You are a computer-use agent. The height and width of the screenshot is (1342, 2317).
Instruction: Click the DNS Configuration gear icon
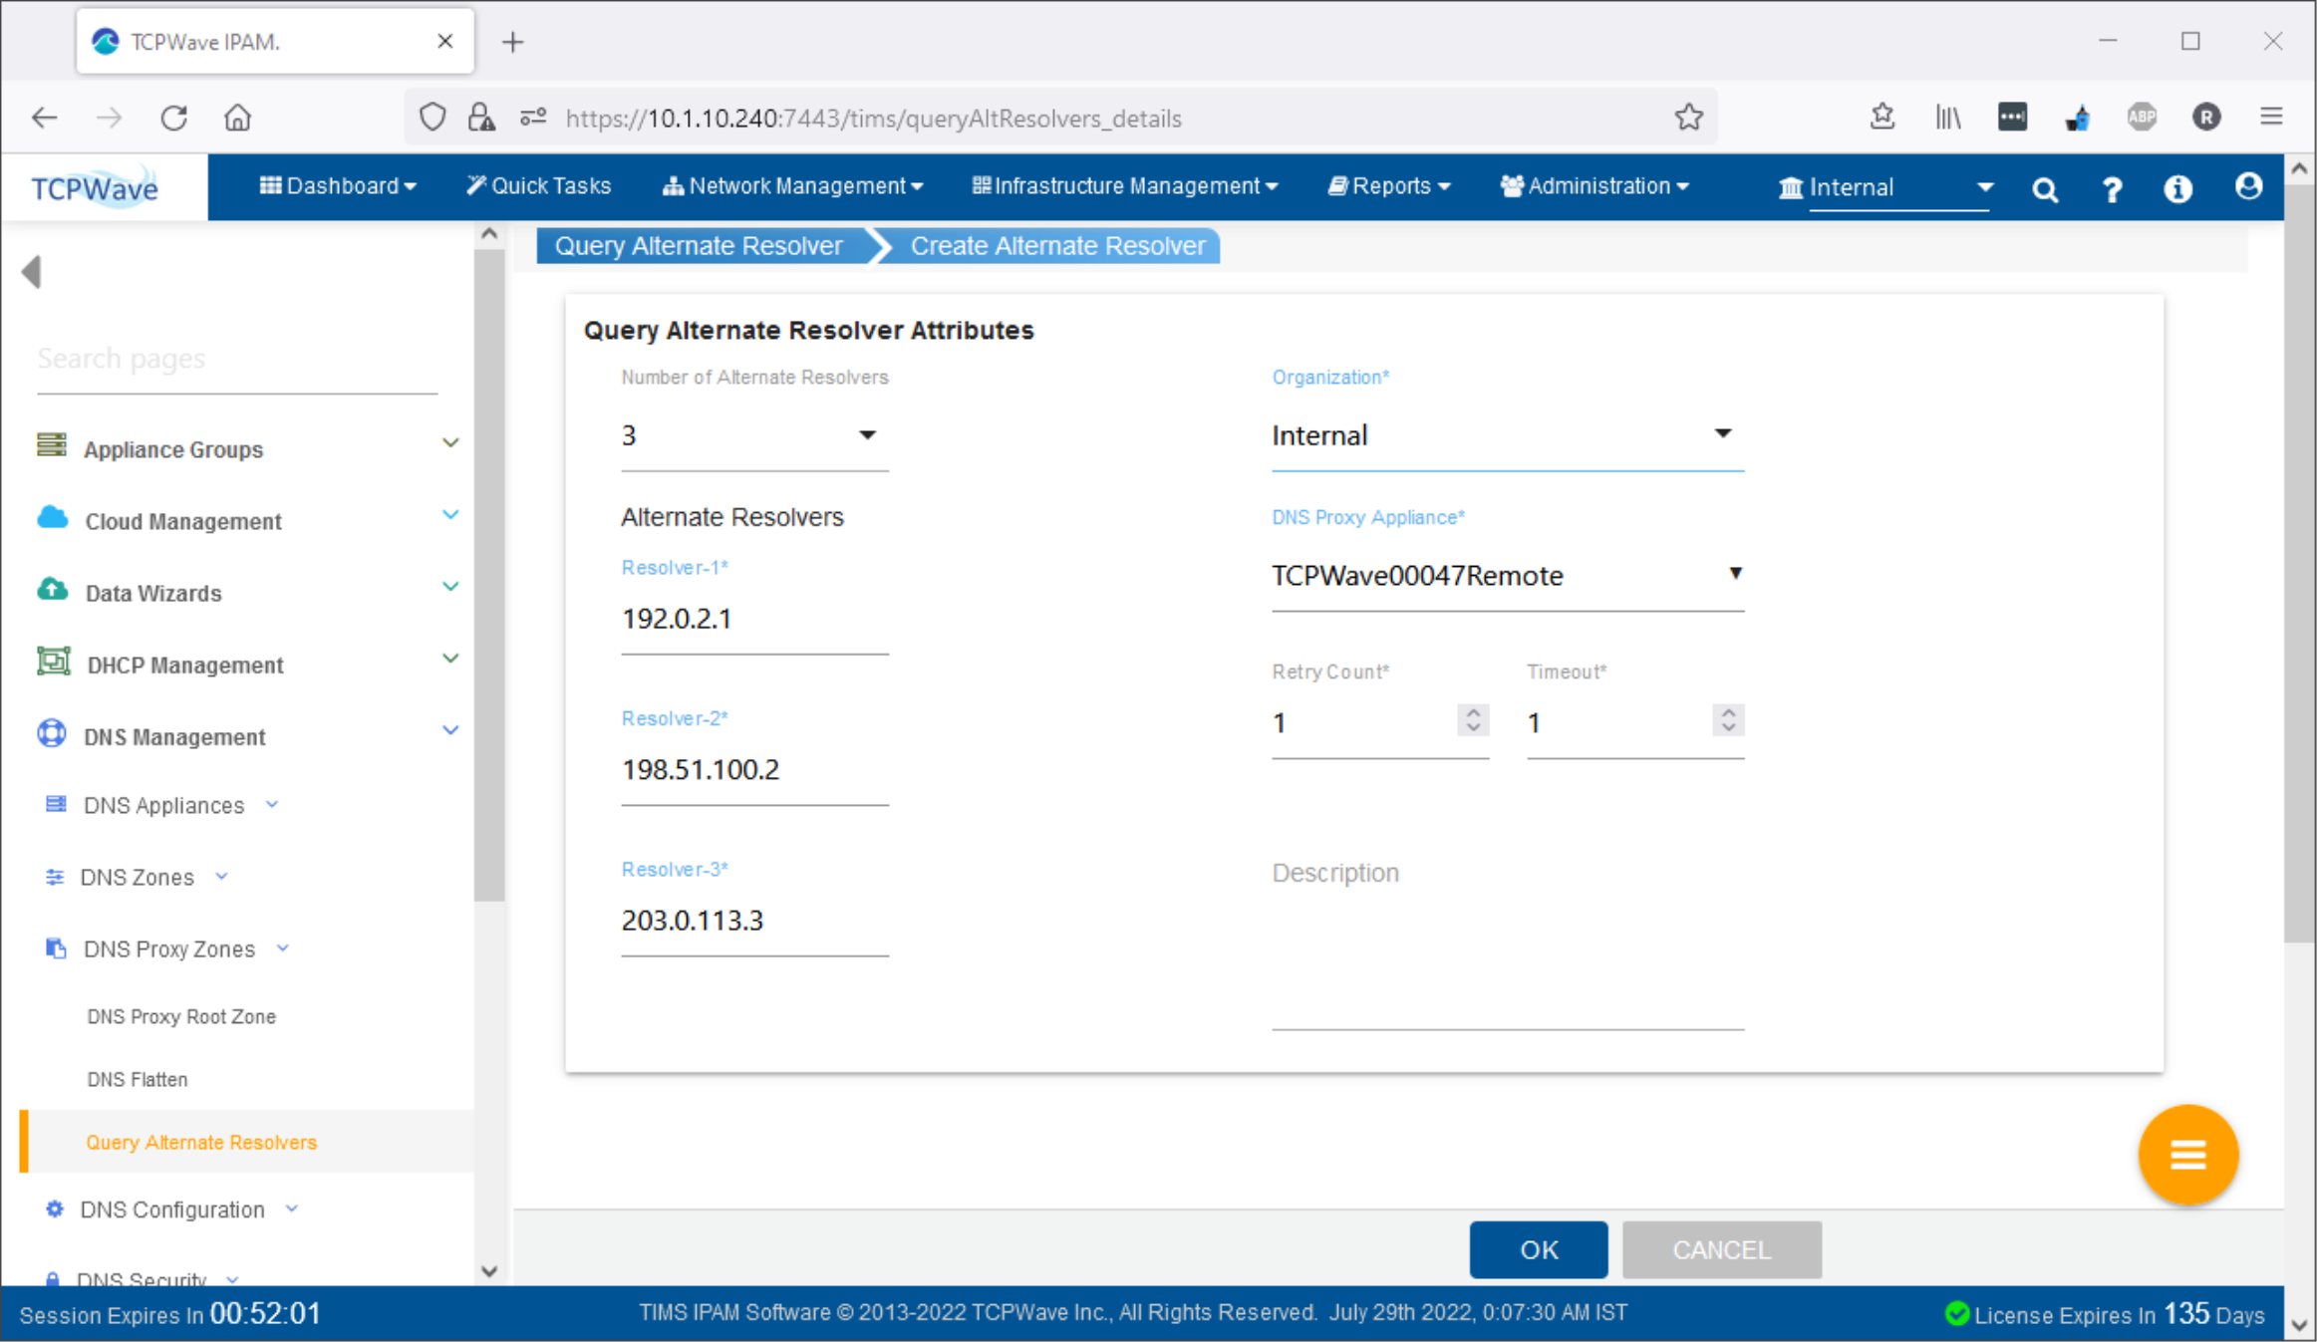point(55,1208)
